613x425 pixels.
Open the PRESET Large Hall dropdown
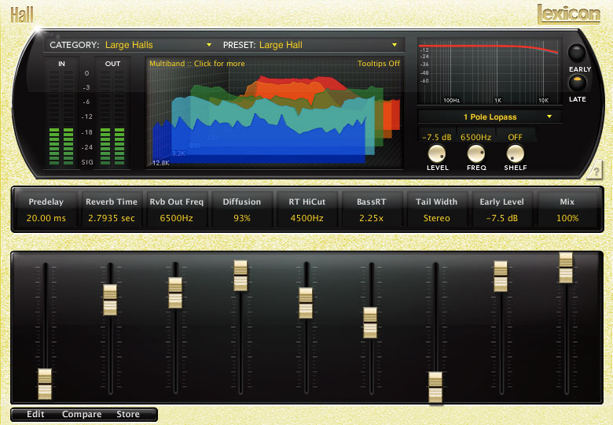310,45
